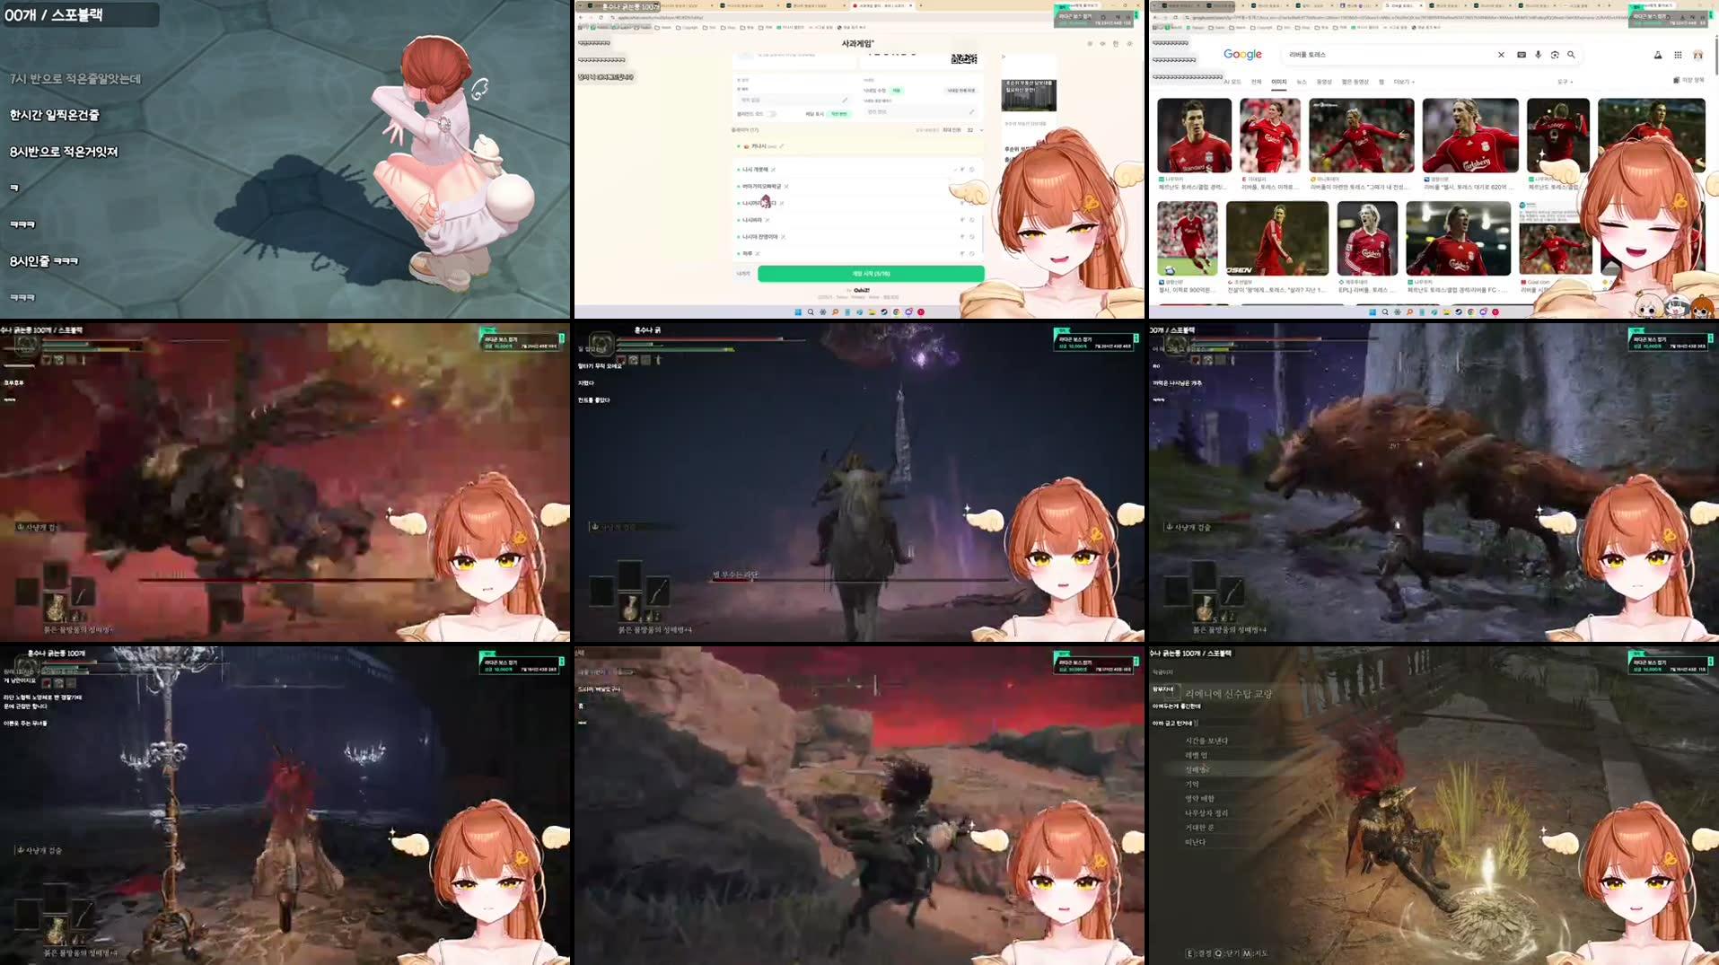
Task: Open the real-estate ad thumbnail in 사과게임 sidebar
Action: click(1029, 94)
